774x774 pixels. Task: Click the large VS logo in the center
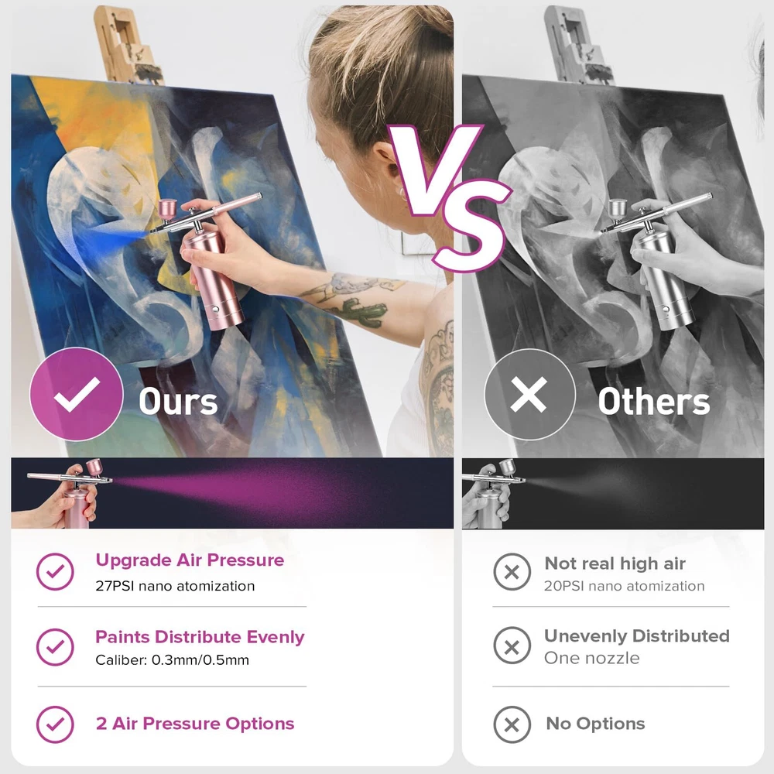tap(449, 197)
